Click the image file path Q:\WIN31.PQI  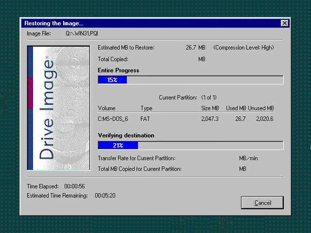(82, 33)
